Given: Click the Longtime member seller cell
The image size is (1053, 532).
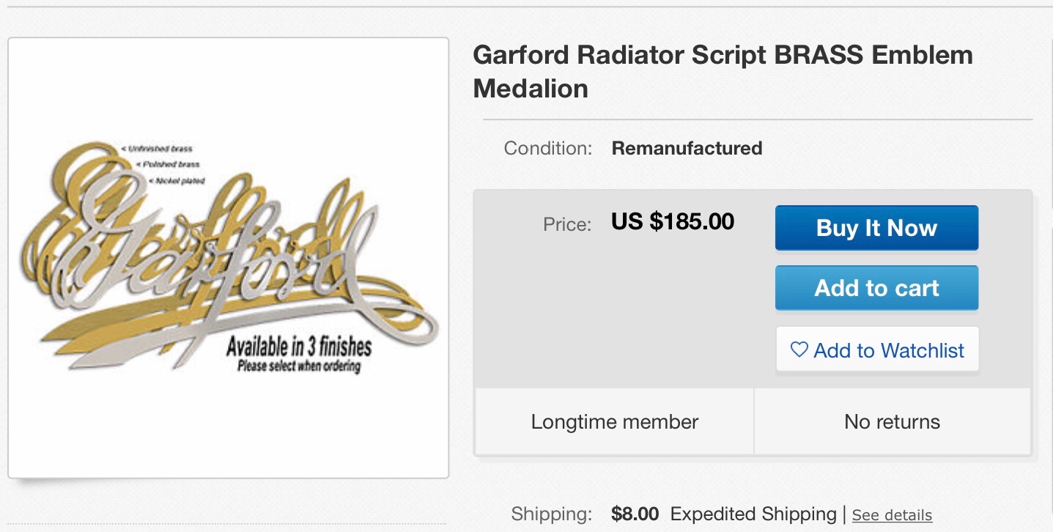Looking at the screenshot, I should pyautogui.click(x=614, y=422).
